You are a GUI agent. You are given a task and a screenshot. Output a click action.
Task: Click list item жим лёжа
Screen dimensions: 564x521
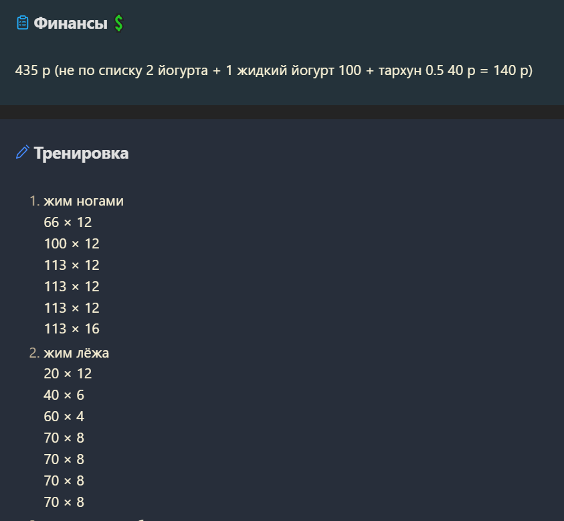pos(76,353)
